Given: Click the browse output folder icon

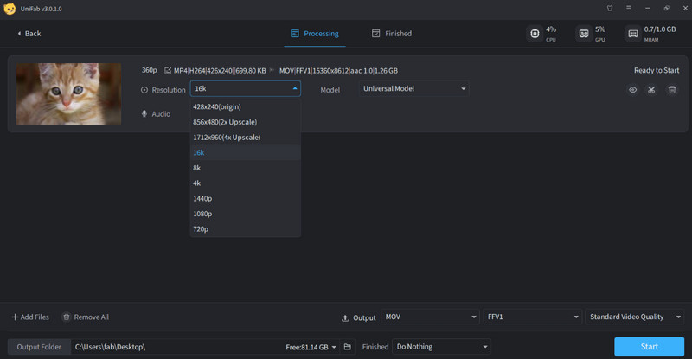Looking at the screenshot, I should coord(347,347).
